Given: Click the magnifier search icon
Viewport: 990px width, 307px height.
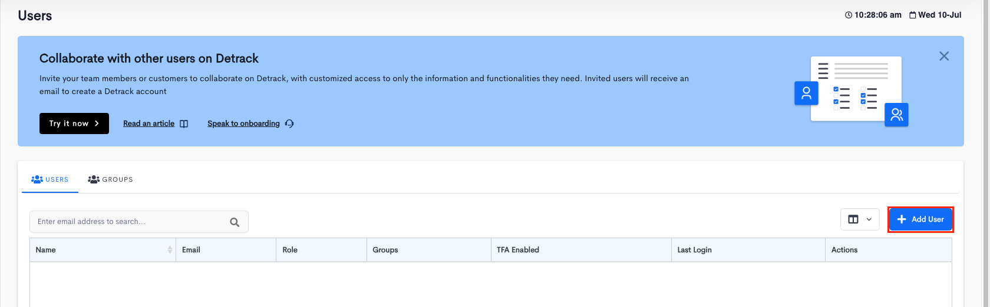Looking at the screenshot, I should (x=235, y=222).
